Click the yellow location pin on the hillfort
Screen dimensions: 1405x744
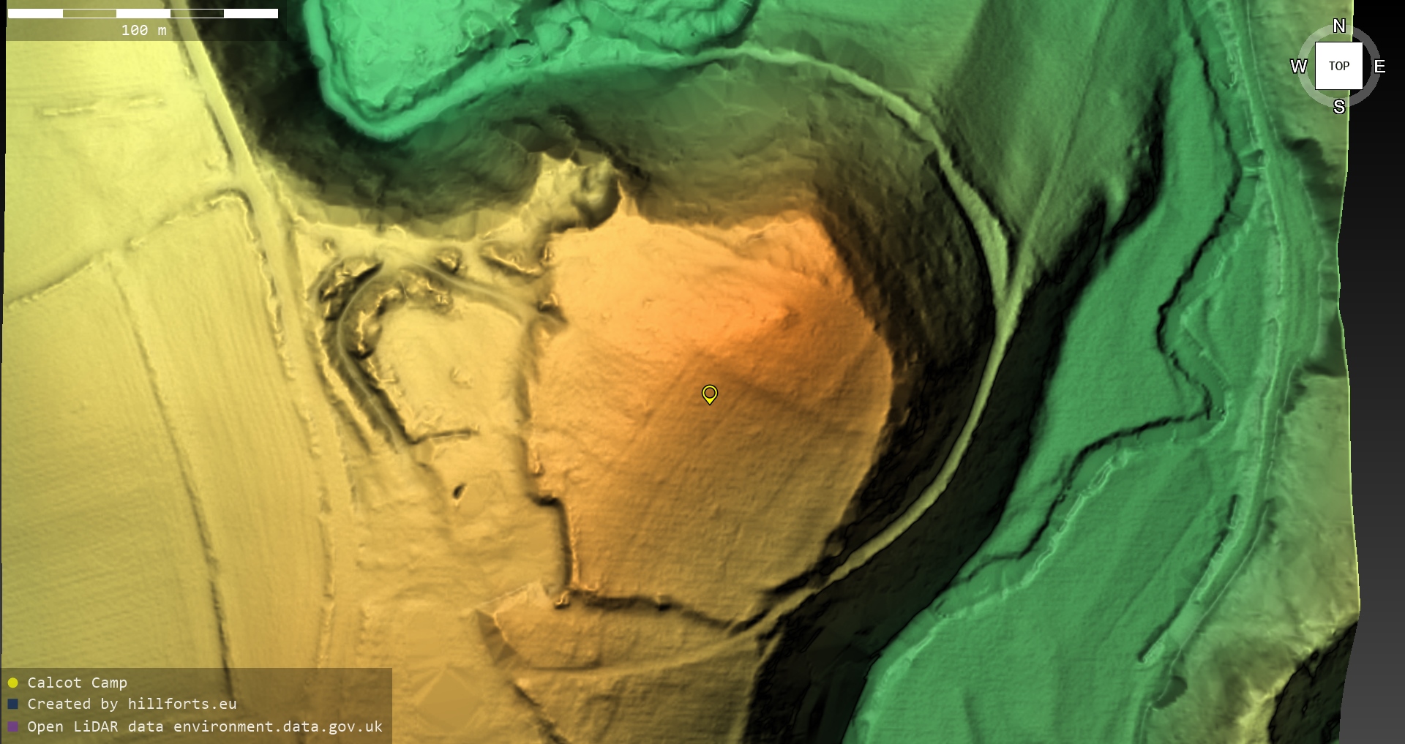click(x=709, y=394)
